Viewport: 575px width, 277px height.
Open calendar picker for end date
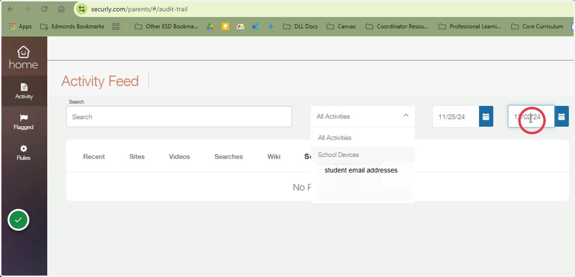coord(562,116)
